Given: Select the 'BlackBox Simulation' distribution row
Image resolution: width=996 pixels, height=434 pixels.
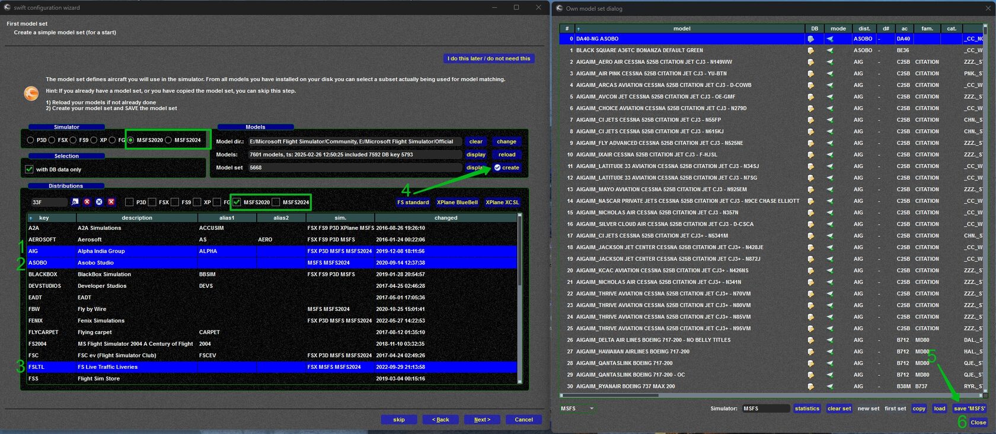Looking at the screenshot, I should click(x=272, y=275).
